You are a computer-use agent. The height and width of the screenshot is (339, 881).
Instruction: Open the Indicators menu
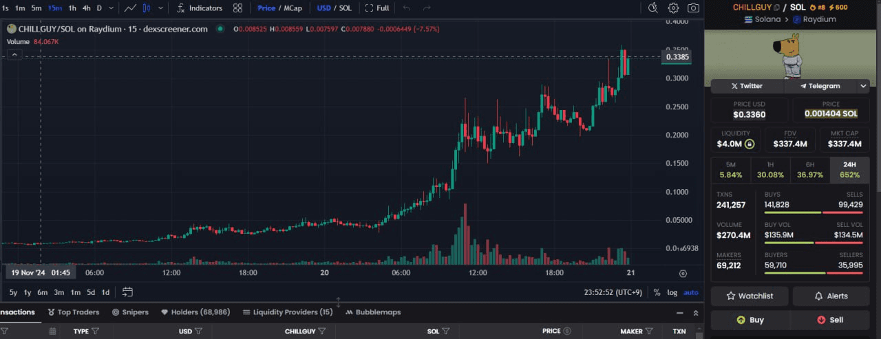coord(200,8)
